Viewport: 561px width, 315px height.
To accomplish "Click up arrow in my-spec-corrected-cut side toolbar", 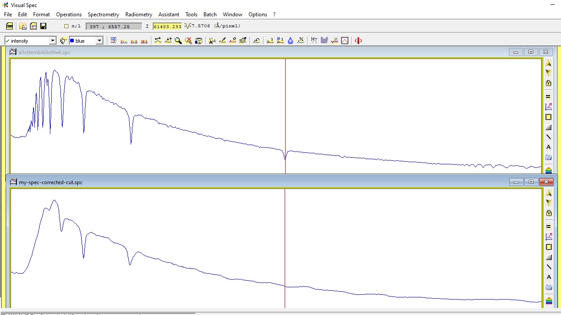I will (549, 193).
